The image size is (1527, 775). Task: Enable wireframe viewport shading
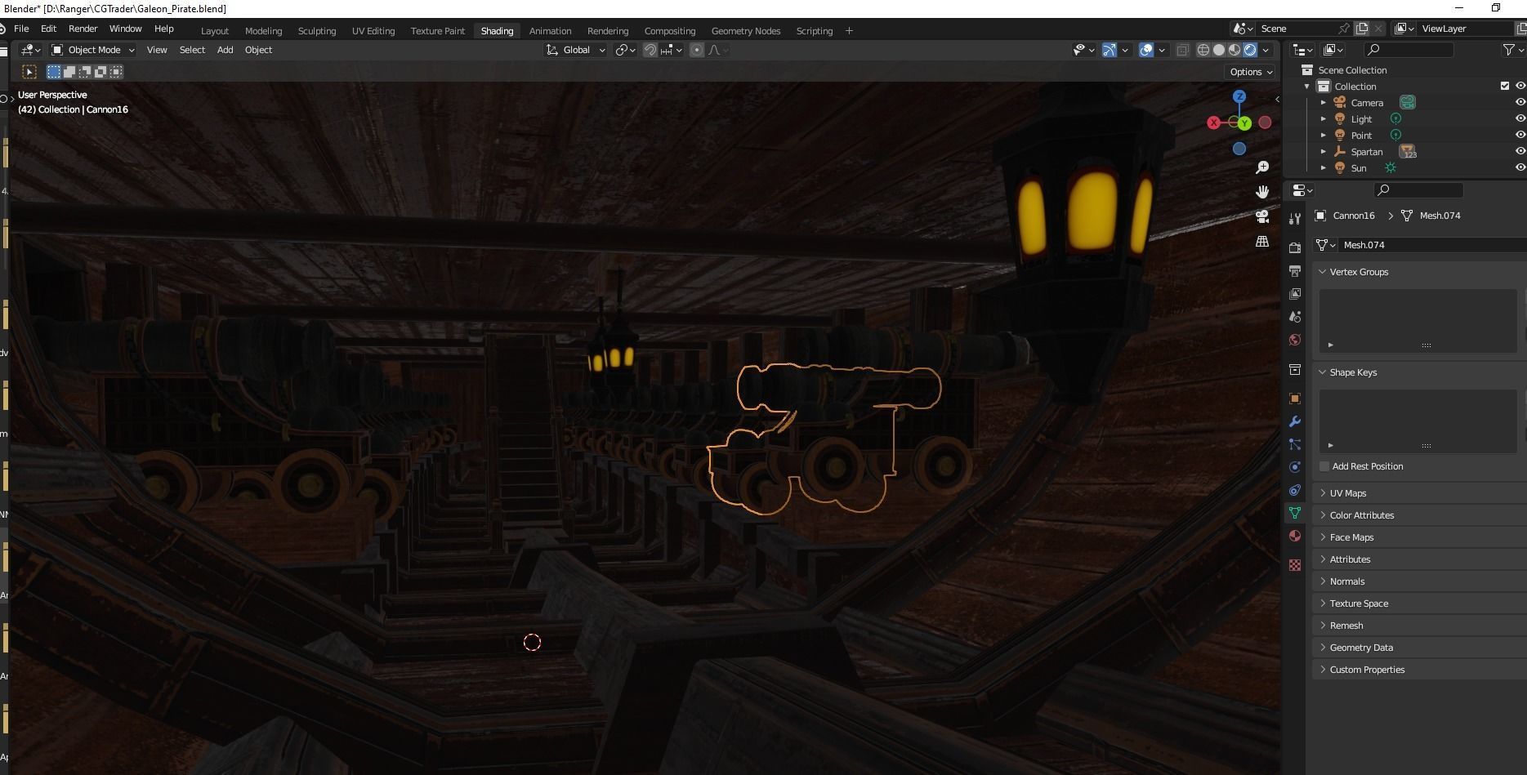(x=1203, y=50)
